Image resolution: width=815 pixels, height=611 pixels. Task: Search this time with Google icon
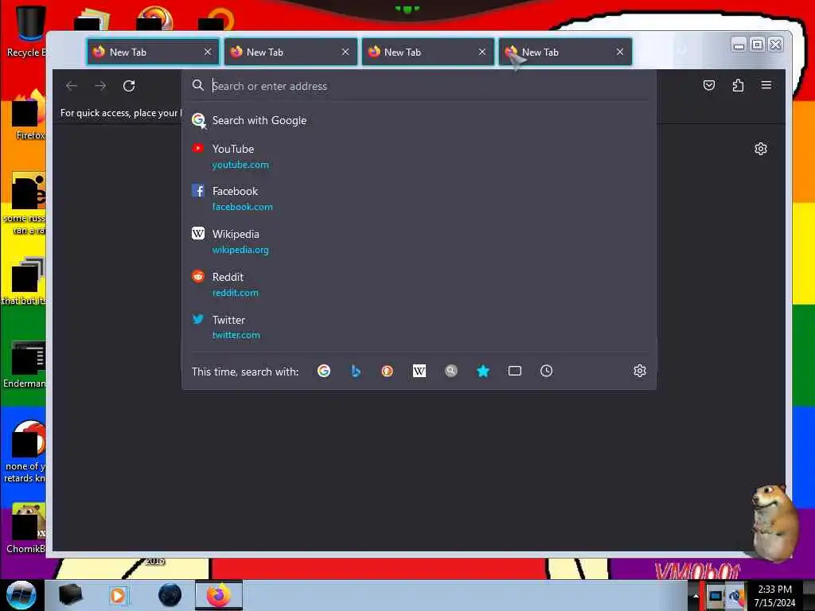324,371
